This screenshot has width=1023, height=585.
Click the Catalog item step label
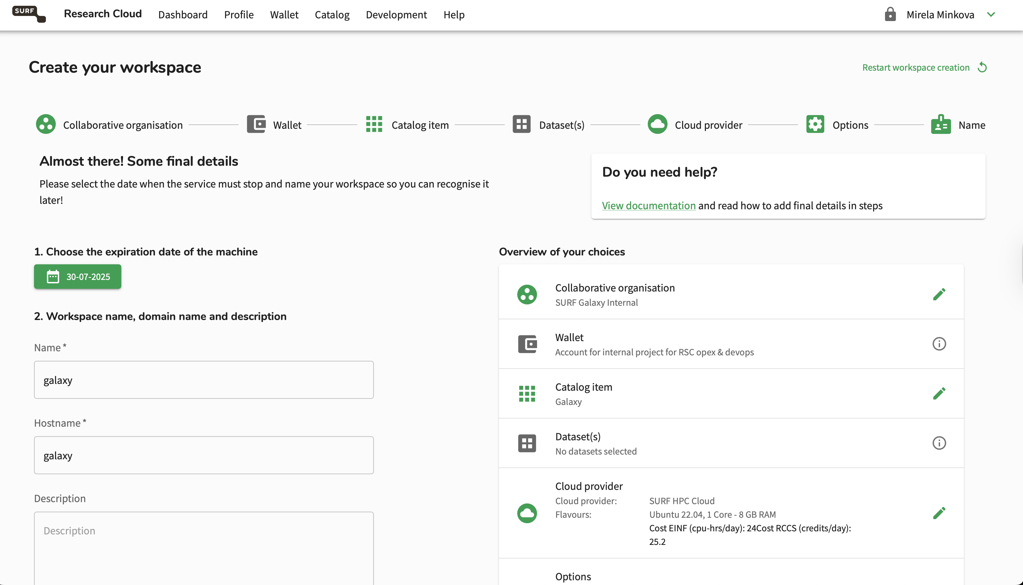pyautogui.click(x=420, y=125)
